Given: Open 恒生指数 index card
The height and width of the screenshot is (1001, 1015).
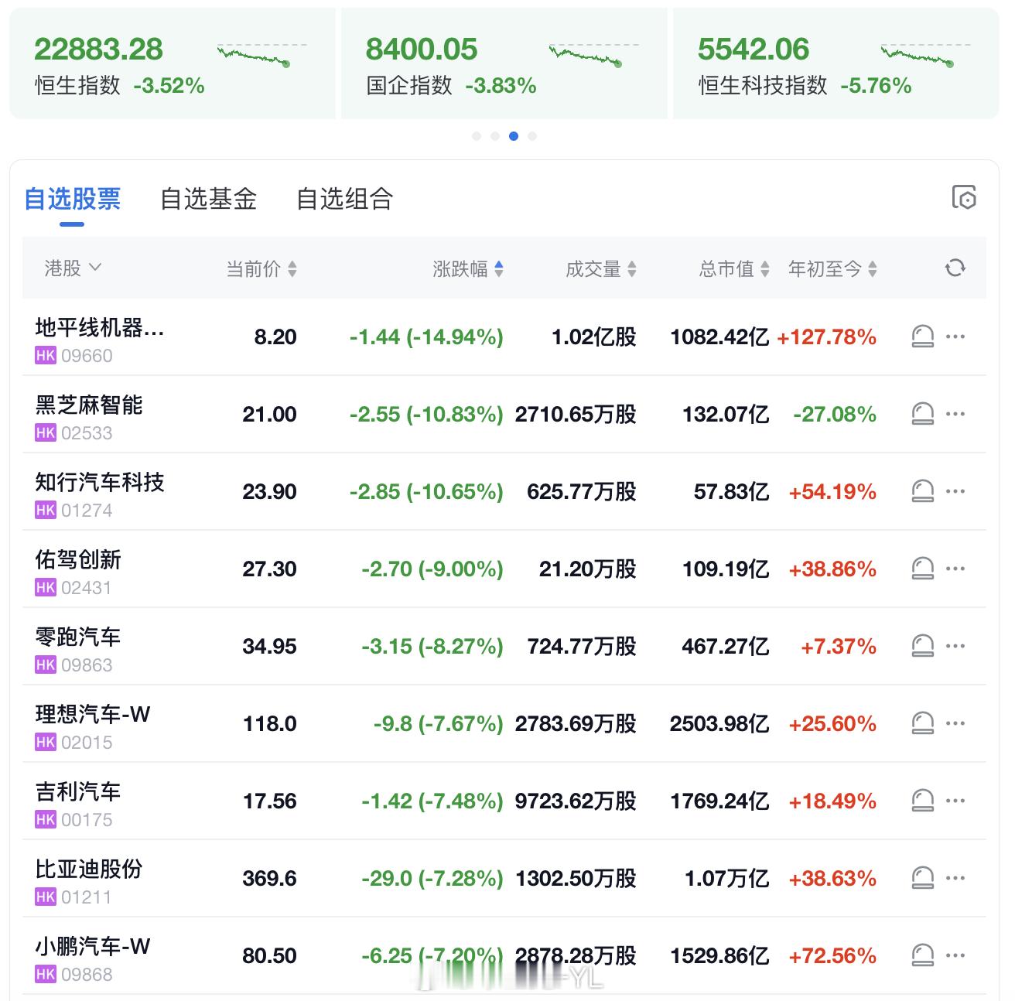Looking at the screenshot, I should [172, 63].
